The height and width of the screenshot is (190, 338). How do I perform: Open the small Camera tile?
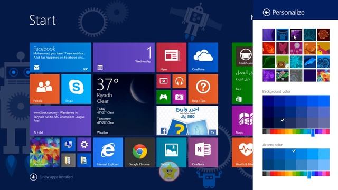(x=180, y=97)
